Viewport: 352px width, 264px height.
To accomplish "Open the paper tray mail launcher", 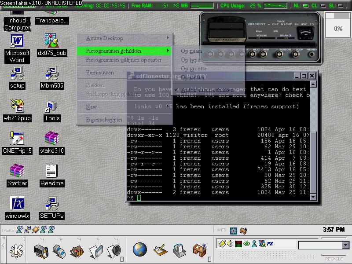I will 180,250.
